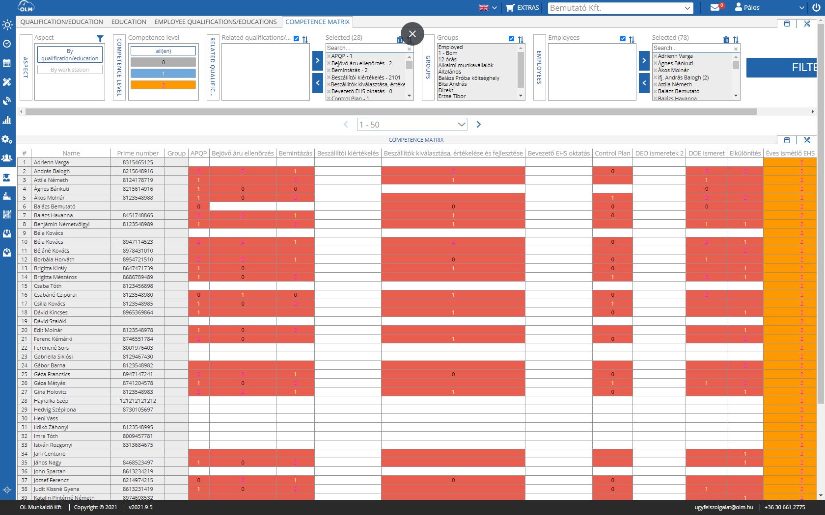Image resolution: width=825 pixels, height=515 pixels.
Task: Click the power logout icon
Action: tap(816, 7)
